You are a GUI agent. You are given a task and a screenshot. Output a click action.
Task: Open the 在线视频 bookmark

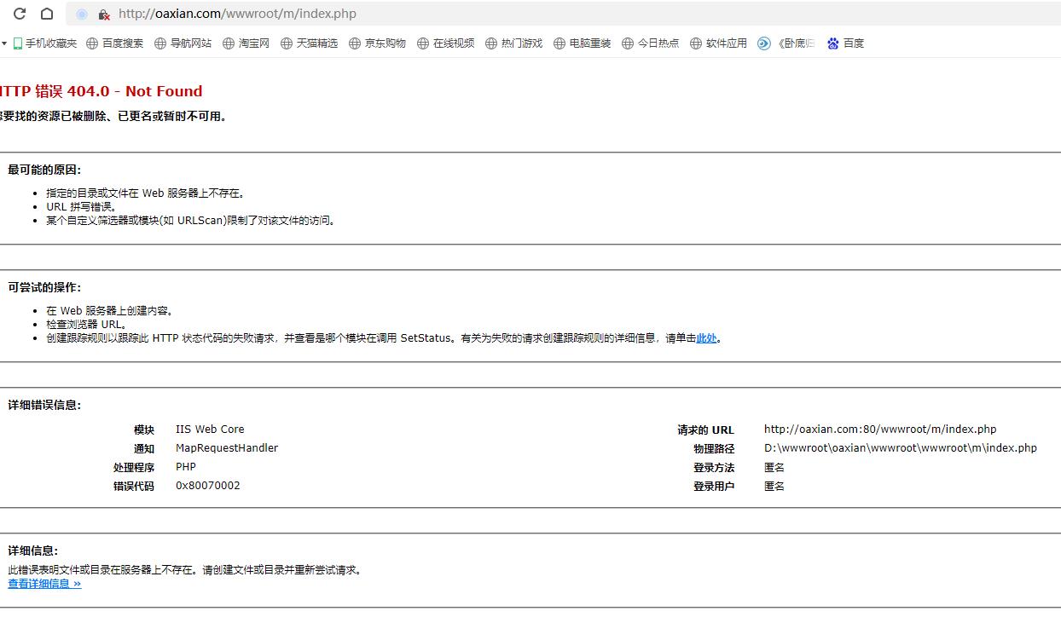tap(445, 43)
